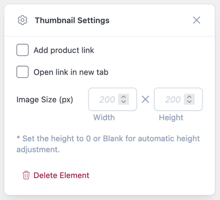Click the Image Size (px) label

(x=45, y=100)
